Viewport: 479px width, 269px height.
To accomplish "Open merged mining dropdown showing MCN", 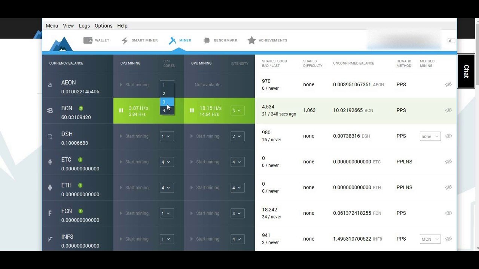I will (430, 239).
